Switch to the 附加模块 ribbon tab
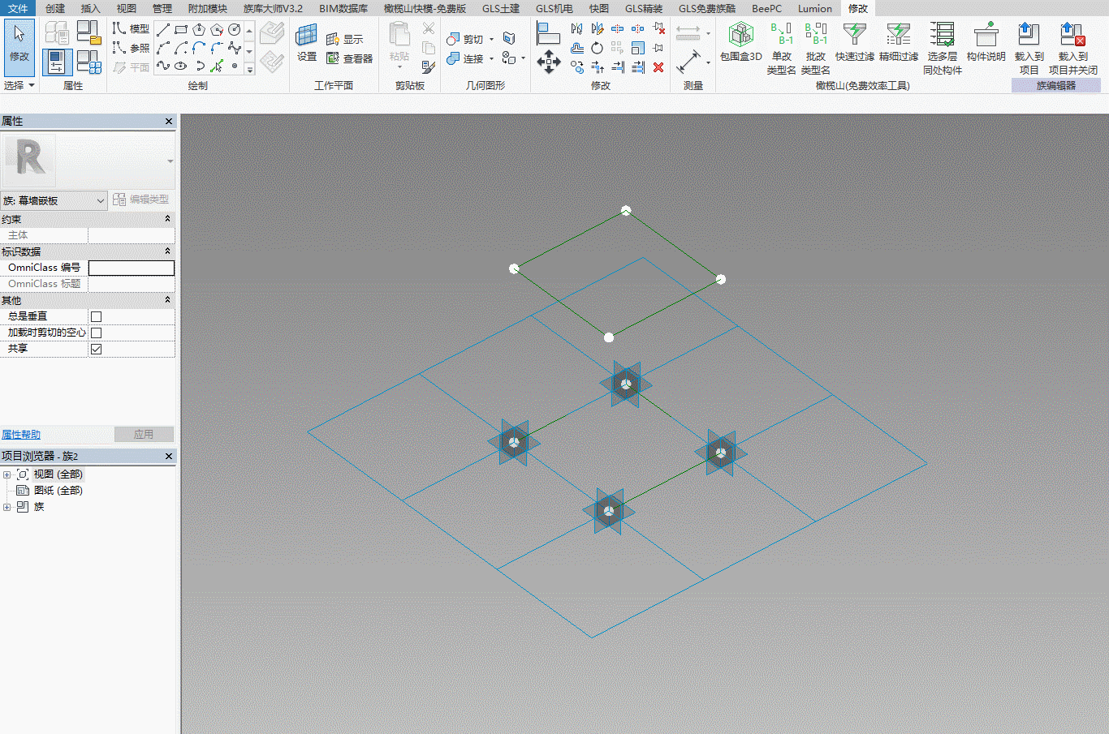The width and height of the screenshot is (1109, 734). tap(208, 8)
